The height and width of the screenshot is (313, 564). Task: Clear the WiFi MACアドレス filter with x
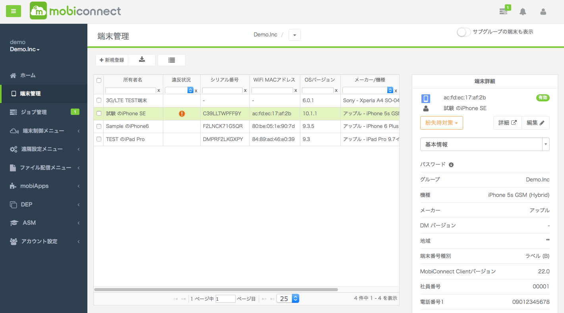click(x=296, y=90)
